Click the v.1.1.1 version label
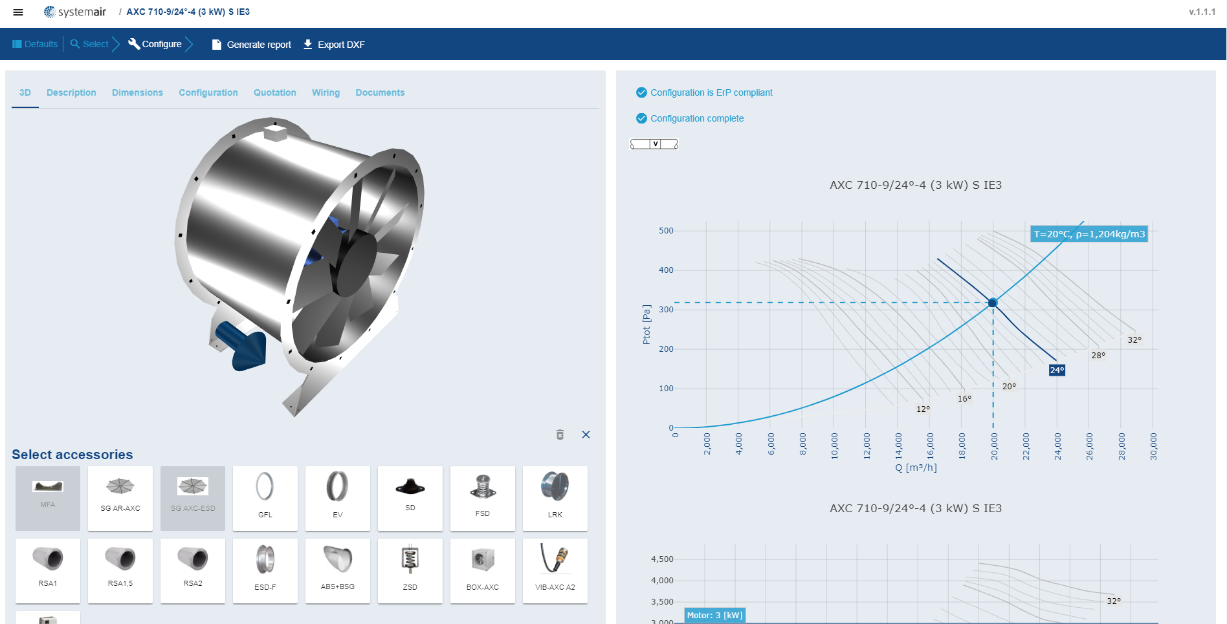1227x624 pixels. (x=1202, y=12)
